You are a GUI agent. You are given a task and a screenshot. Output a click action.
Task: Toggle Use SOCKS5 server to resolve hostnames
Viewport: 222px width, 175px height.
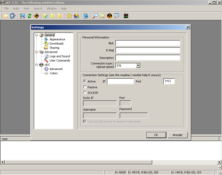85,121
